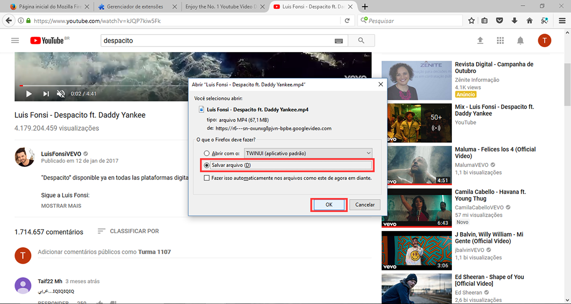Screen dimensions: 571x304
Task: Open YouTube notifications bell
Action: [520, 41]
